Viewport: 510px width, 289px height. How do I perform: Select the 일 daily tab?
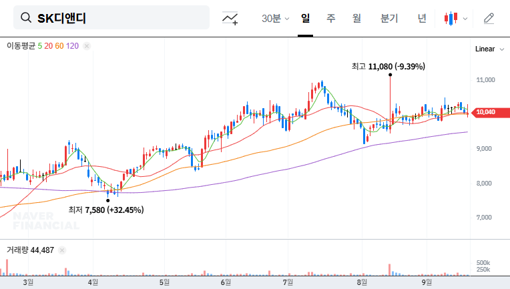[x=305, y=18]
